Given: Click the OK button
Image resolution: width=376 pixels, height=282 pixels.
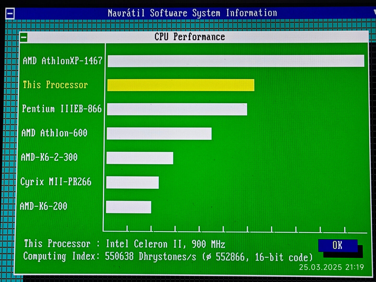Looking at the screenshot, I should click(x=338, y=245).
